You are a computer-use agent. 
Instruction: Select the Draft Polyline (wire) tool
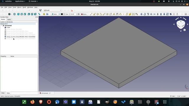[94, 14]
